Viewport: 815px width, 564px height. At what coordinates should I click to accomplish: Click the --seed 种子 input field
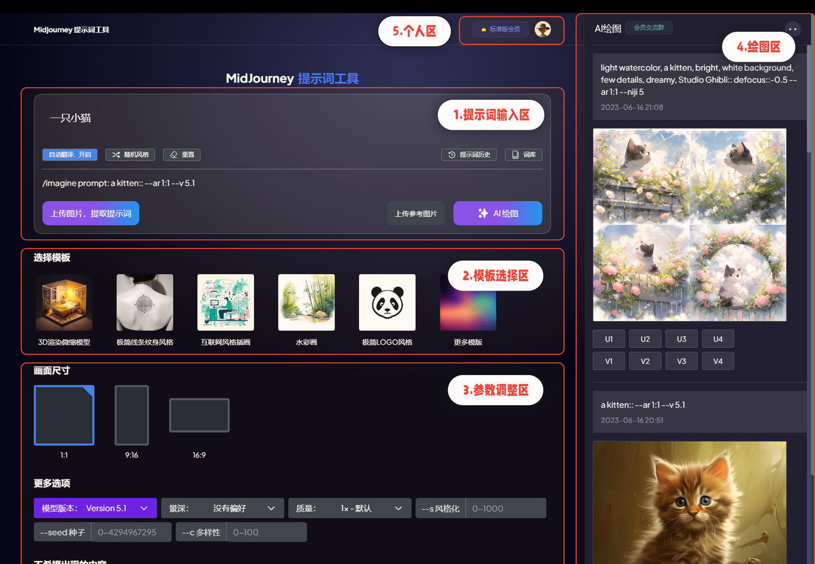click(131, 532)
